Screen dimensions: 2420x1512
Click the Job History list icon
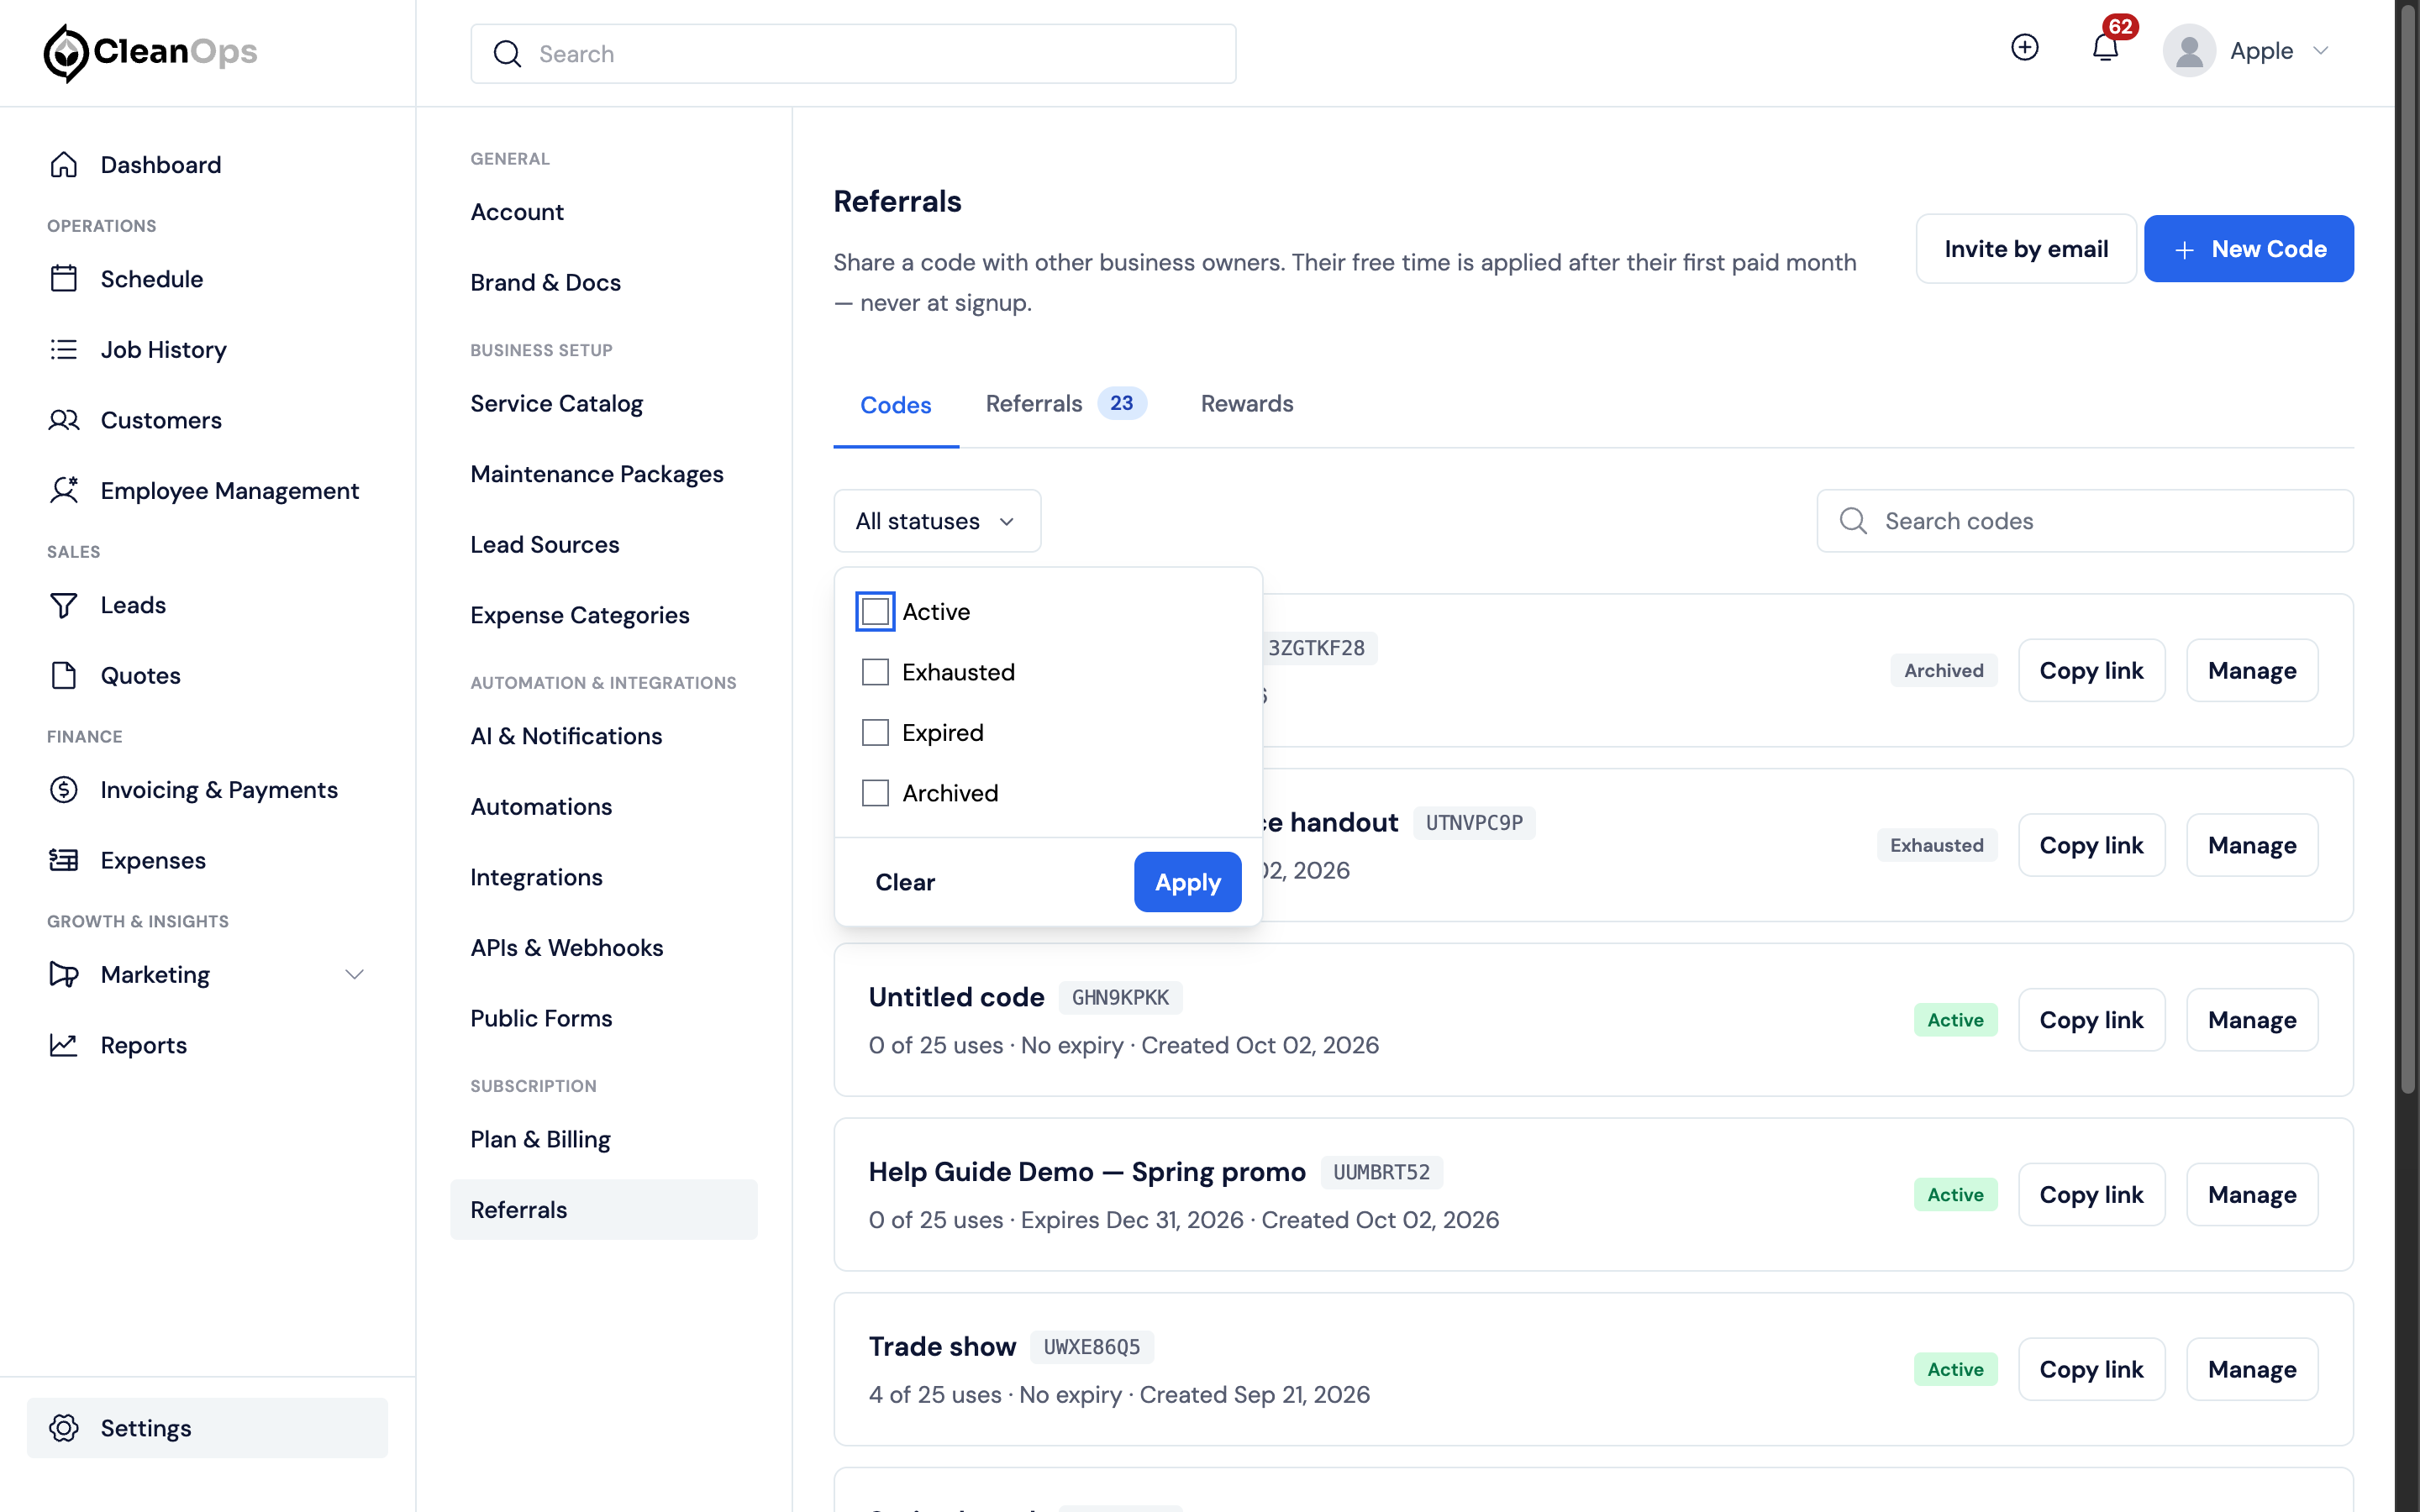[64, 349]
